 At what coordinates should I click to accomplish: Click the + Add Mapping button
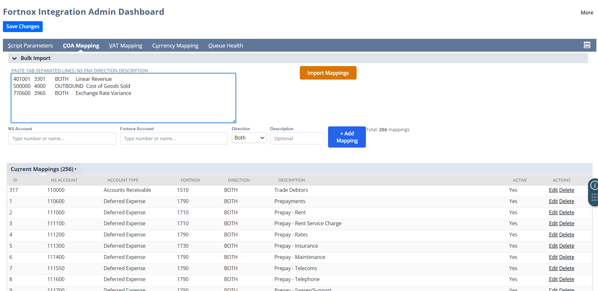tap(347, 137)
